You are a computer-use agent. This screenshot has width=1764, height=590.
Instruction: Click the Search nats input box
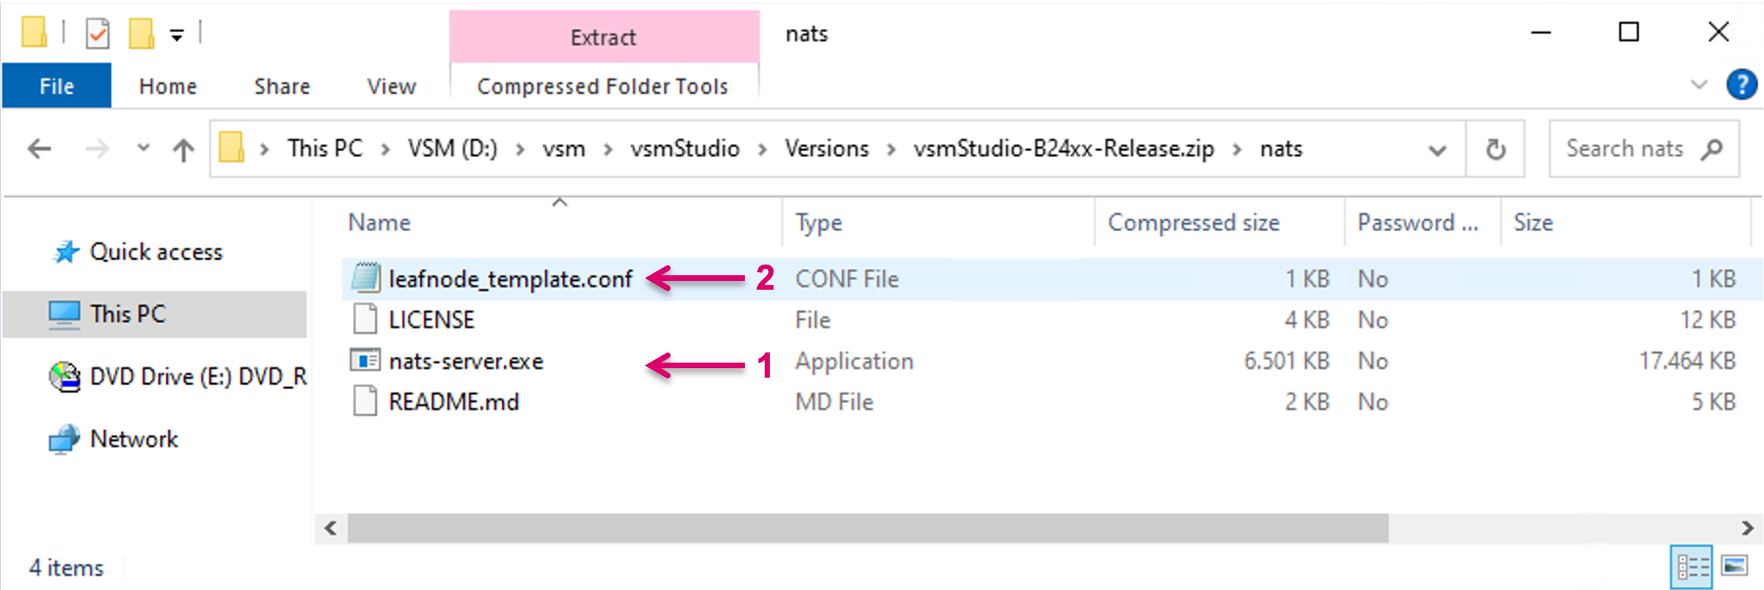click(x=1624, y=148)
